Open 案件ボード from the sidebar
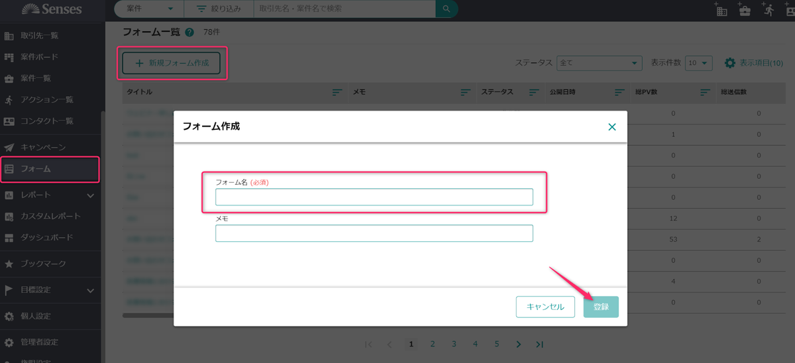 click(x=40, y=57)
